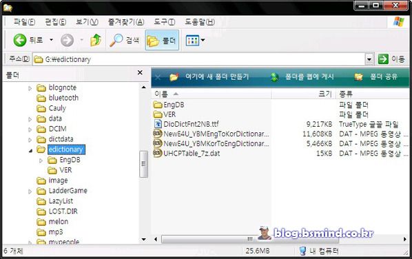Click file list horizontal scroll right arrow
This screenshot has height=259, width=412.
pyautogui.click(x=405, y=239)
